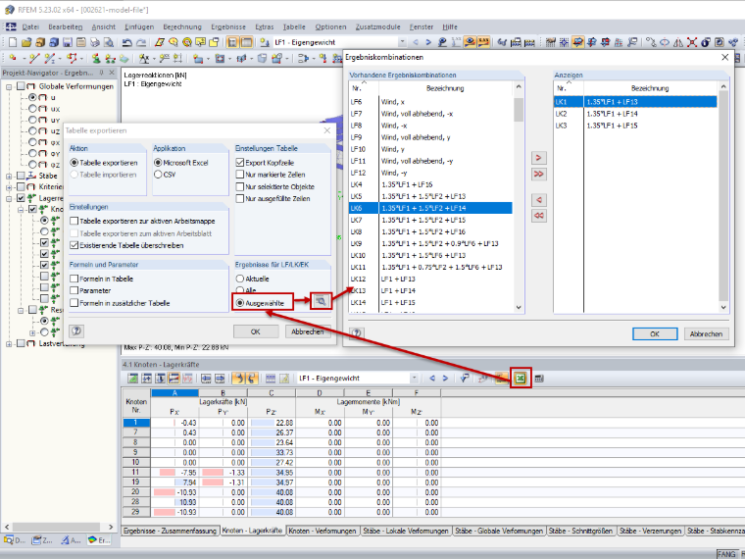Select the Microsoft Excel radio button

pyautogui.click(x=158, y=163)
